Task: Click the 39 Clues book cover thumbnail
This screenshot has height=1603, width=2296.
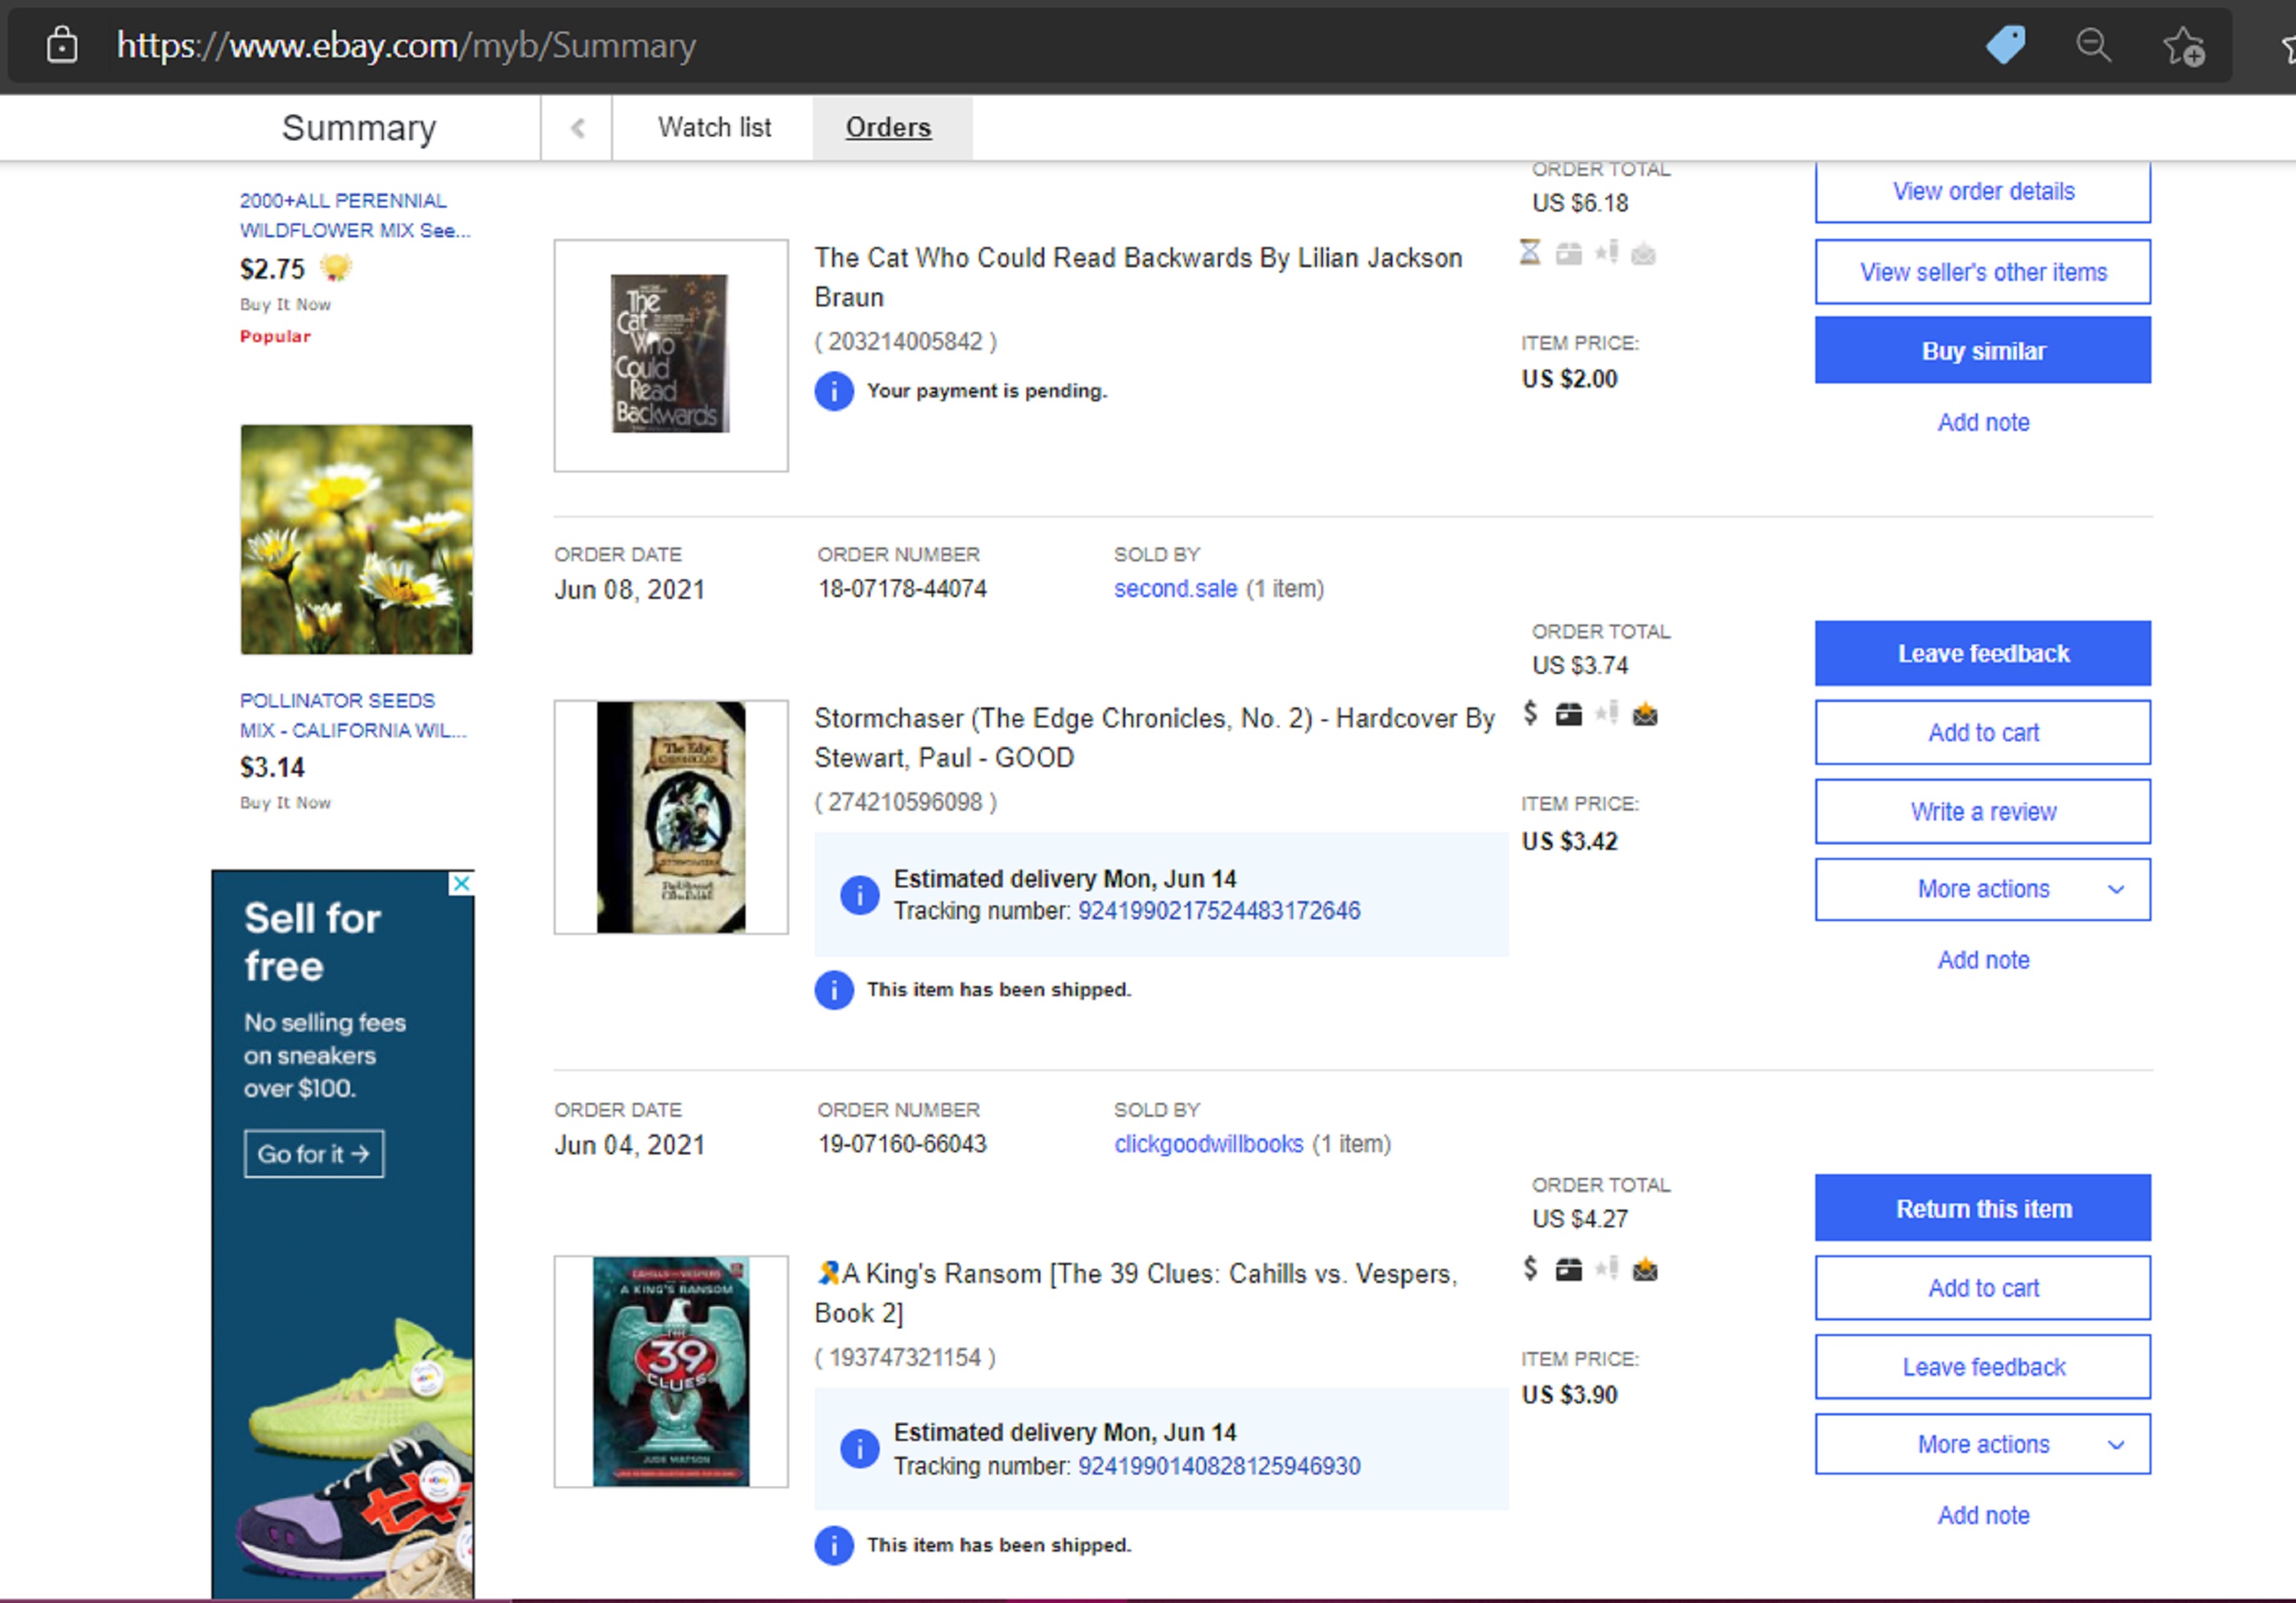Action: tap(671, 1371)
